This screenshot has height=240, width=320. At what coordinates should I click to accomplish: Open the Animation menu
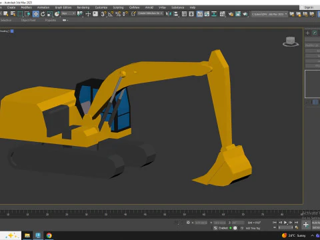coord(43,7)
